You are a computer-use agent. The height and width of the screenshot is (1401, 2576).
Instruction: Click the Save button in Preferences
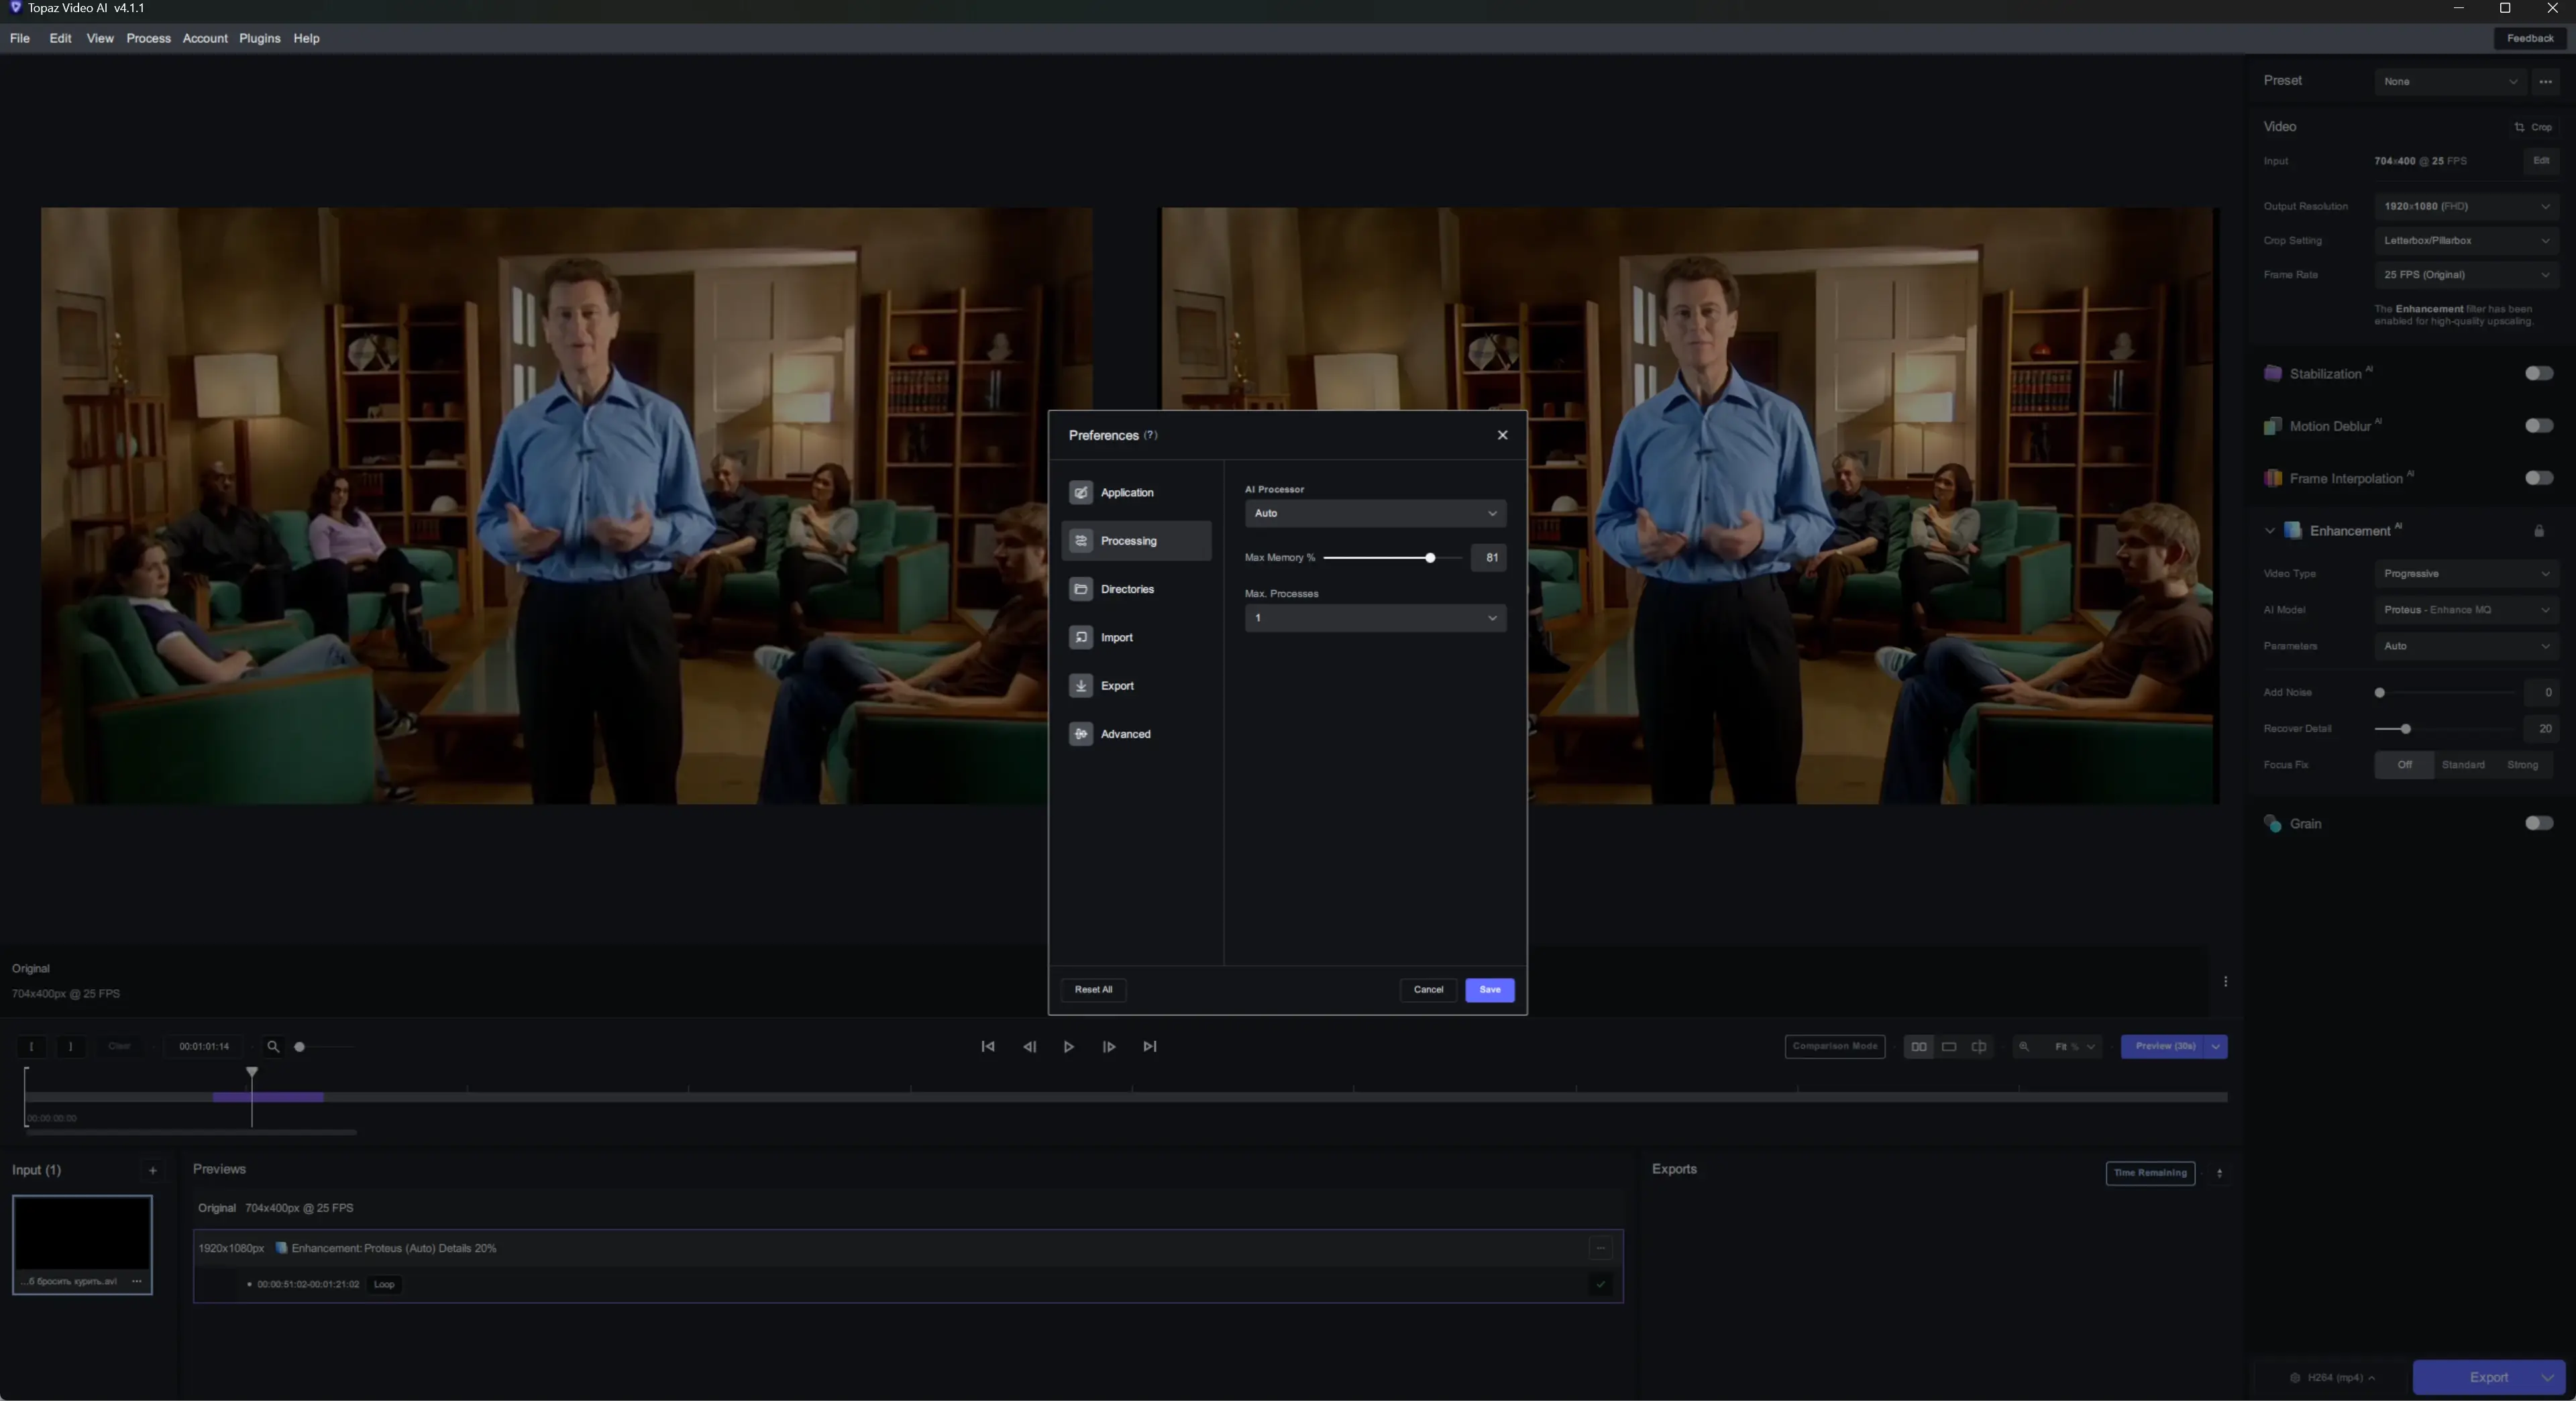point(1489,989)
